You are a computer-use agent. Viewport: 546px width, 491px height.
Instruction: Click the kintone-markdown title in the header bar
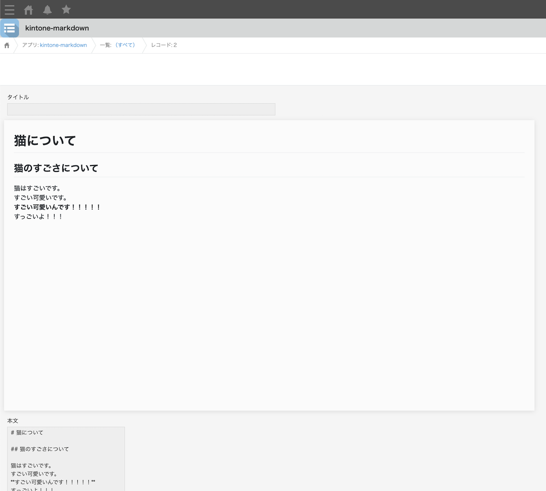pyautogui.click(x=56, y=28)
